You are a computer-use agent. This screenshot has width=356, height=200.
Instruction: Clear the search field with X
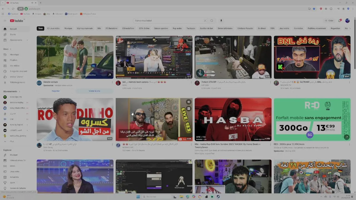pos(205,21)
